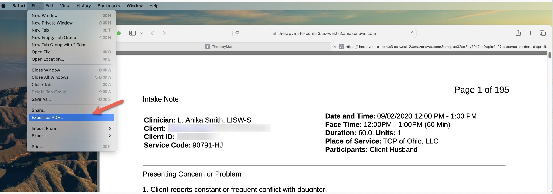The height and width of the screenshot is (194, 553).
Task: Switch to the TherapyMate tab
Action: pos(223,47)
